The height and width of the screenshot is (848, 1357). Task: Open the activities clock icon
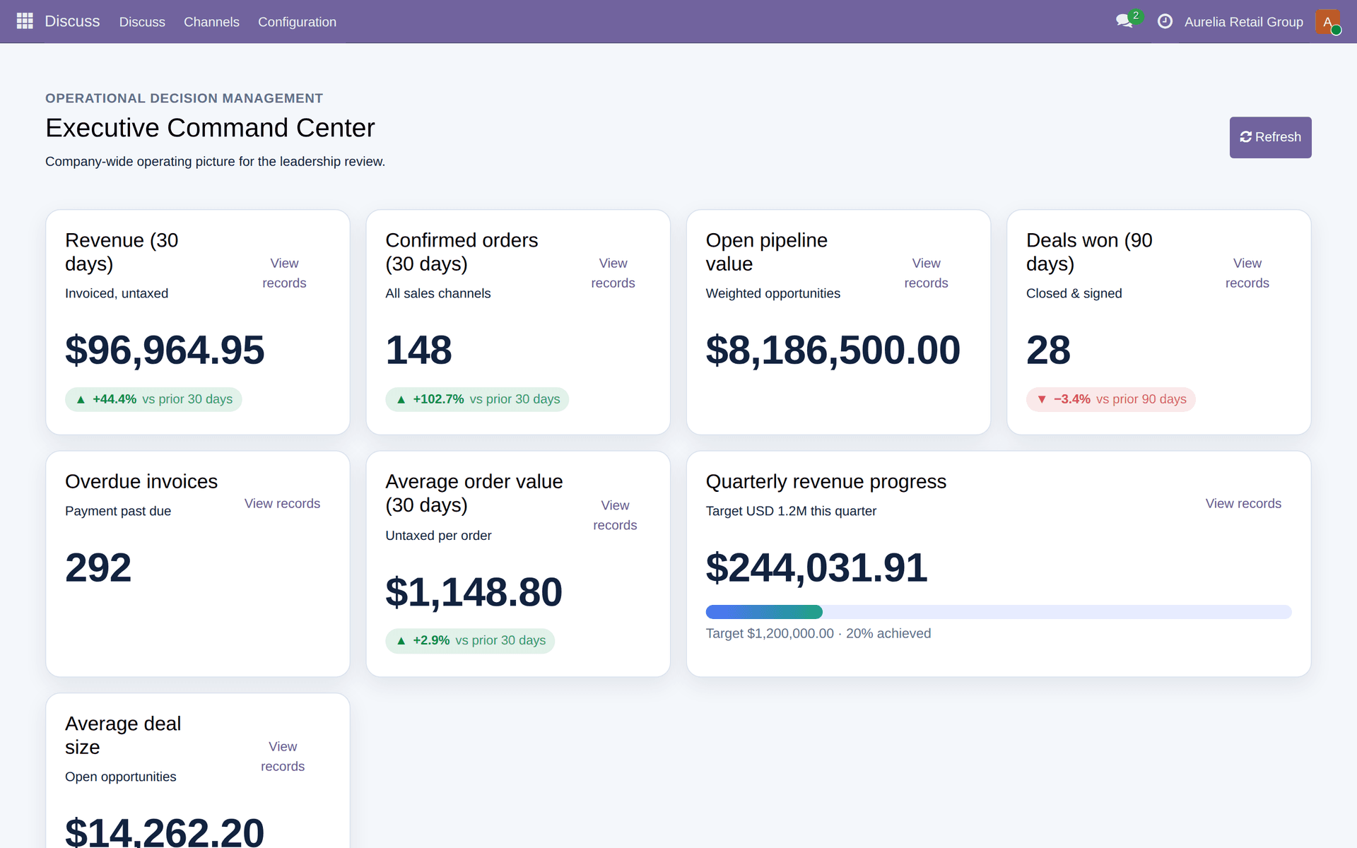tap(1165, 21)
